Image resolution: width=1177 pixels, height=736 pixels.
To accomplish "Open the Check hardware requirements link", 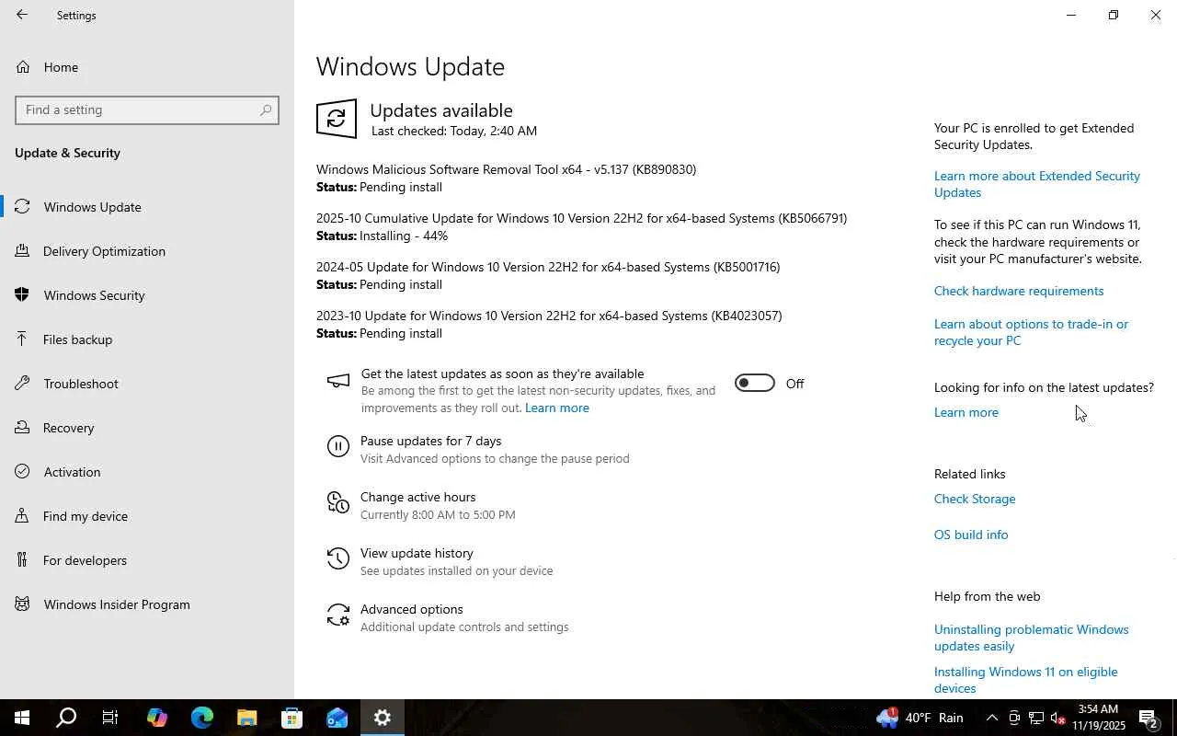I will [x=1019, y=291].
